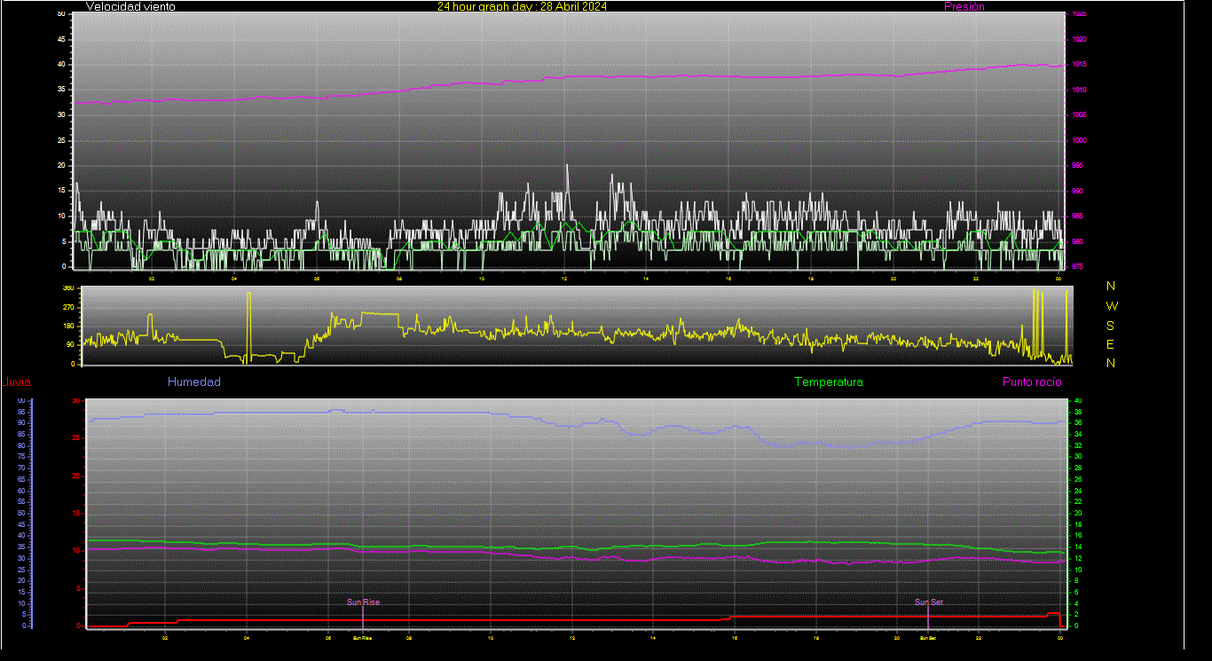Click compass letter 'E' beside direction chart
This screenshot has width=1212, height=661.
(x=1111, y=344)
